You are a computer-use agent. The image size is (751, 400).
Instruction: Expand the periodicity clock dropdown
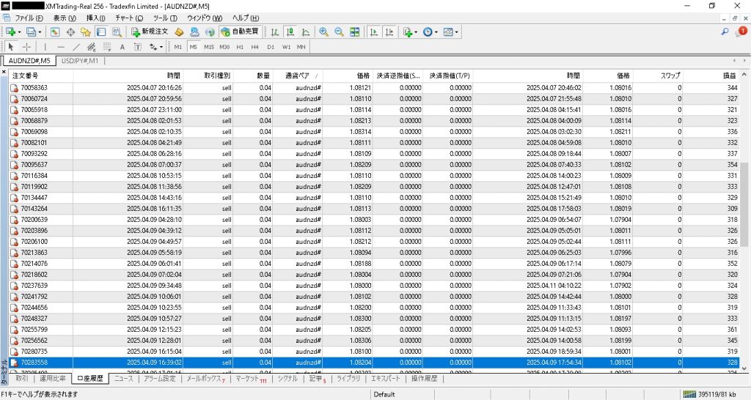pos(437,32)
